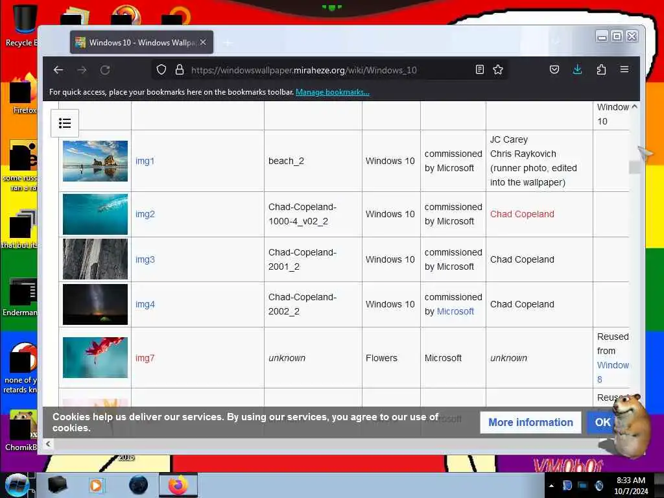664x498 pixels.
Task: Open the img2 link
Action: click(145, 214)
